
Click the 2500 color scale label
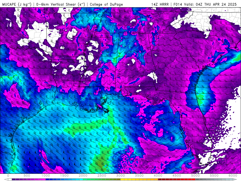point(102,176)
